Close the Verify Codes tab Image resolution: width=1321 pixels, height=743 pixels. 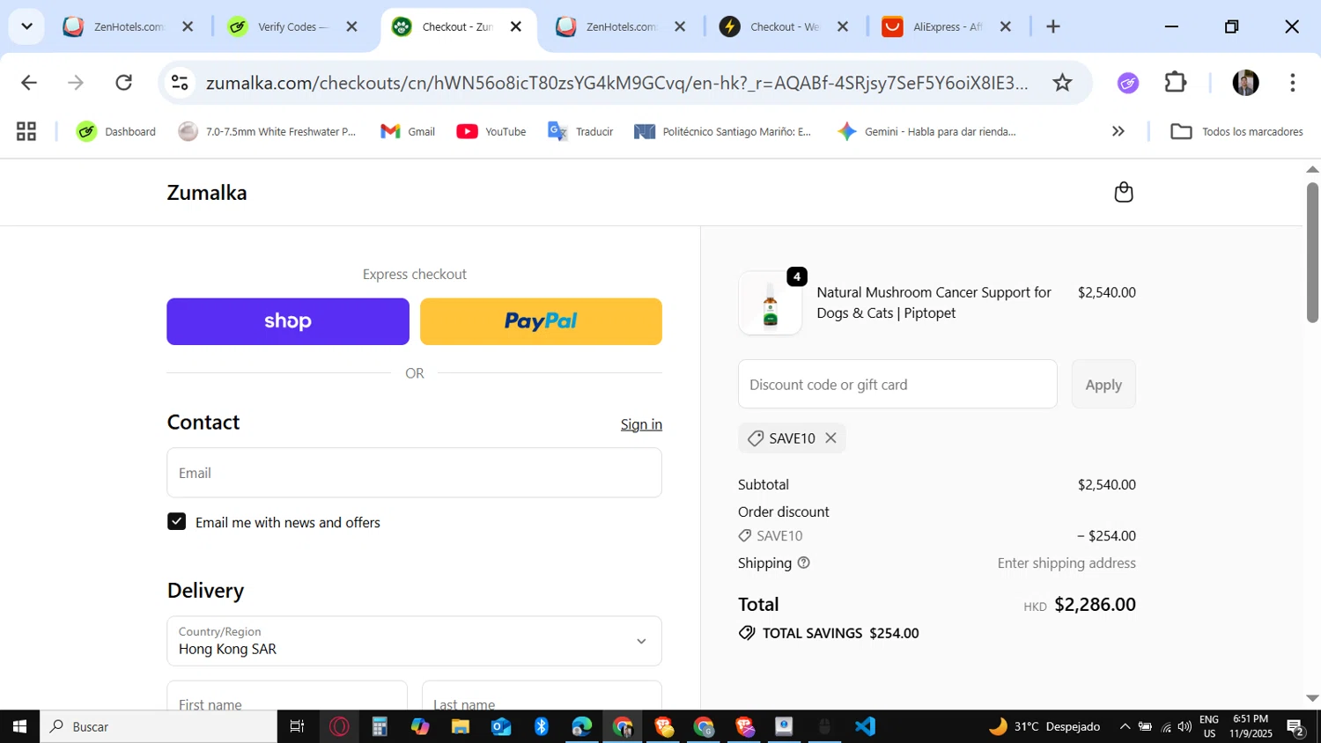point(351,26)
